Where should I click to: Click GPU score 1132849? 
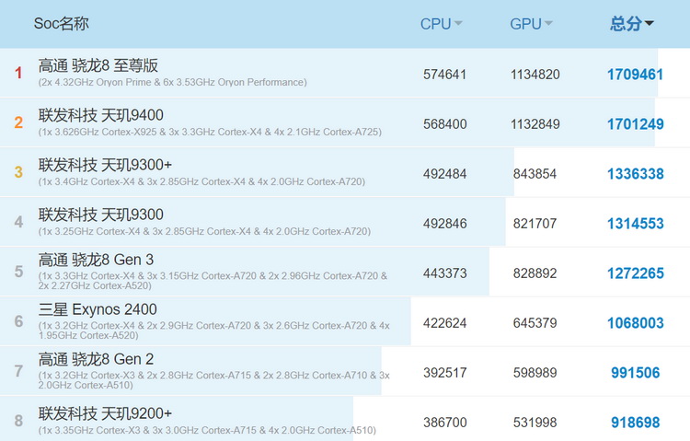pos(535,124)
